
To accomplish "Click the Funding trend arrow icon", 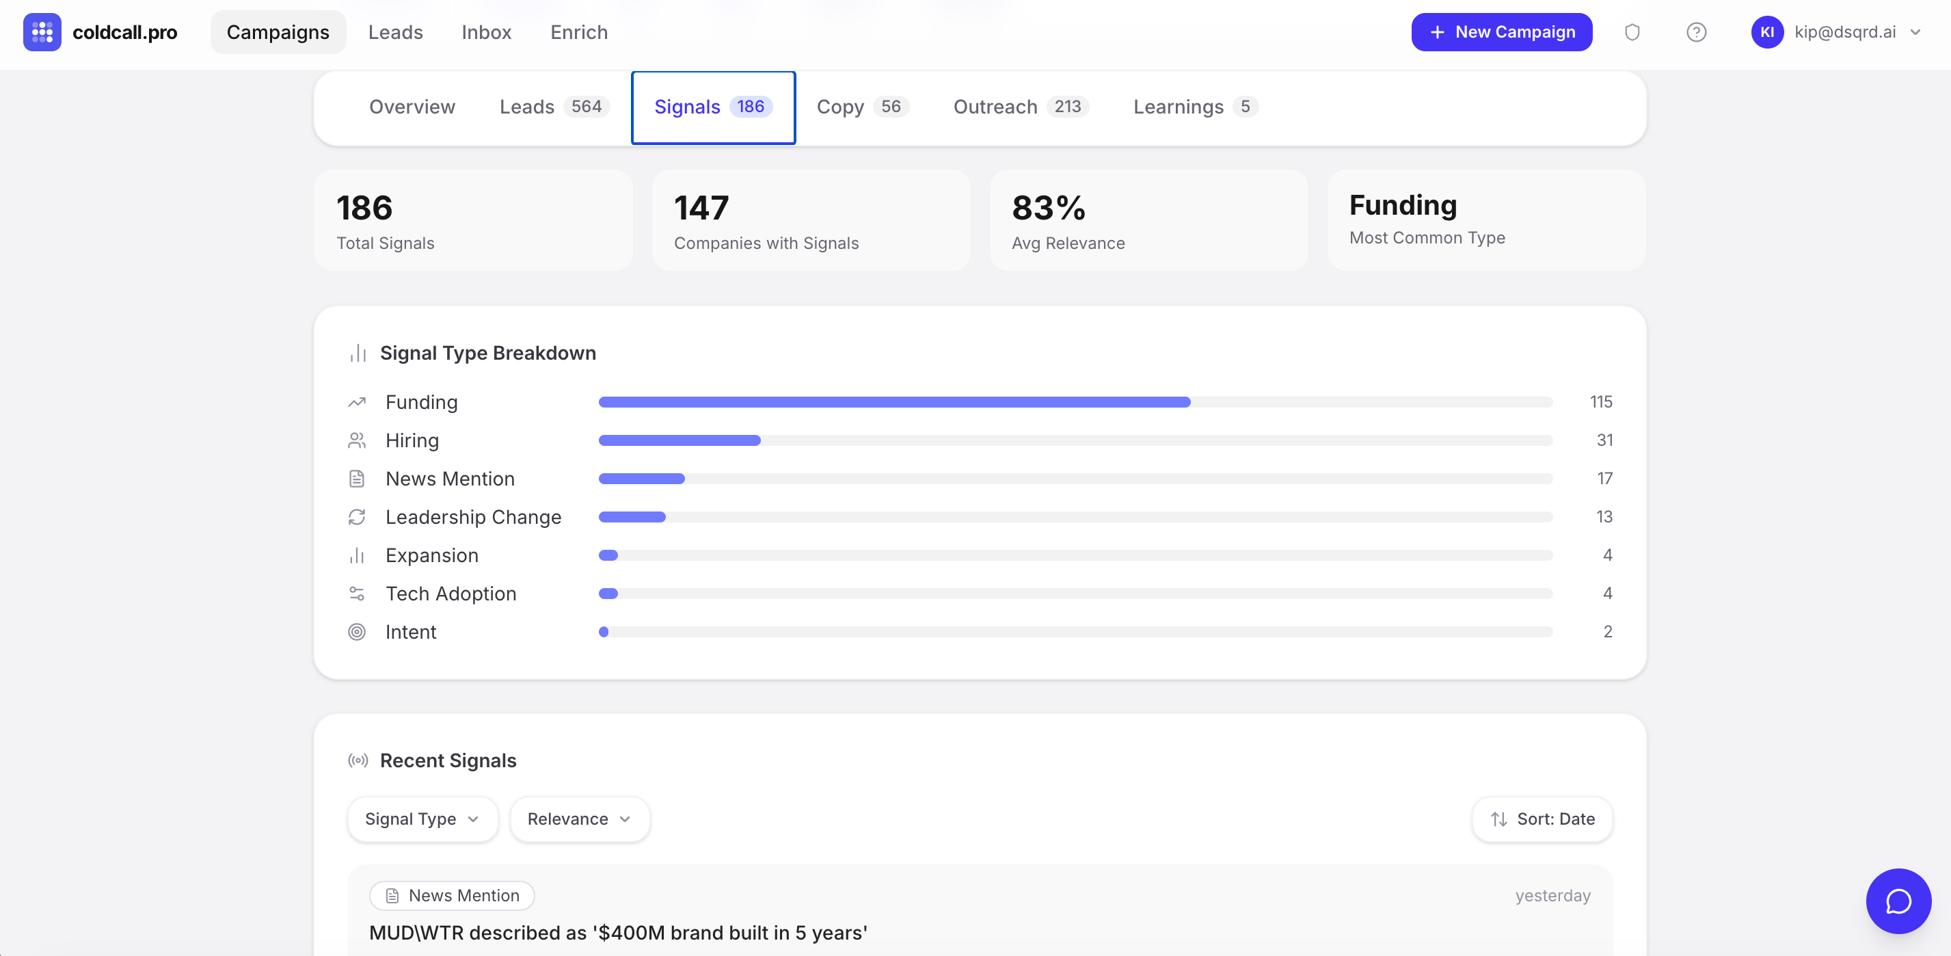I will [357, 402].
